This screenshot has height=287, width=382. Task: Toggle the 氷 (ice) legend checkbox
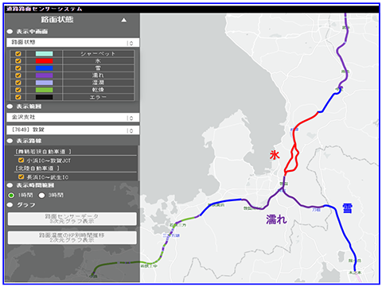click(x=18, y=61)
